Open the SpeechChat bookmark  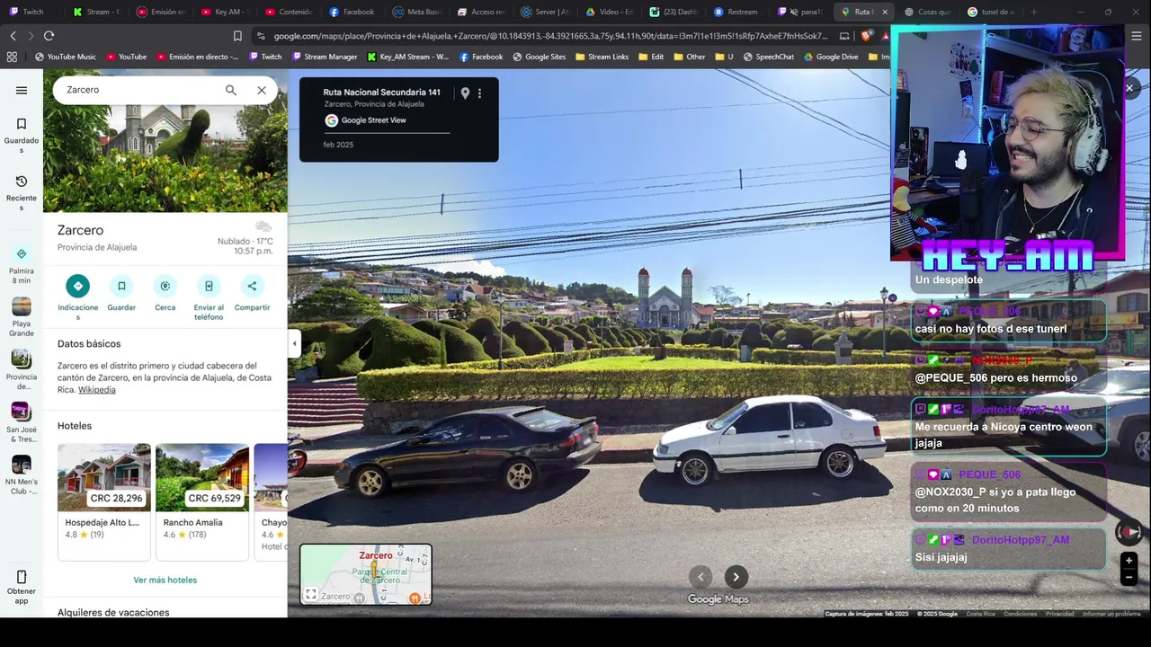pyautogui.click(x=769, y=57)
